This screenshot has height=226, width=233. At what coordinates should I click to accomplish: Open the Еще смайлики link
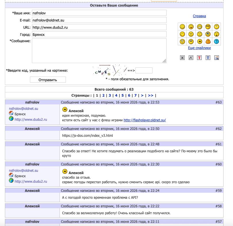pos(199,48)
